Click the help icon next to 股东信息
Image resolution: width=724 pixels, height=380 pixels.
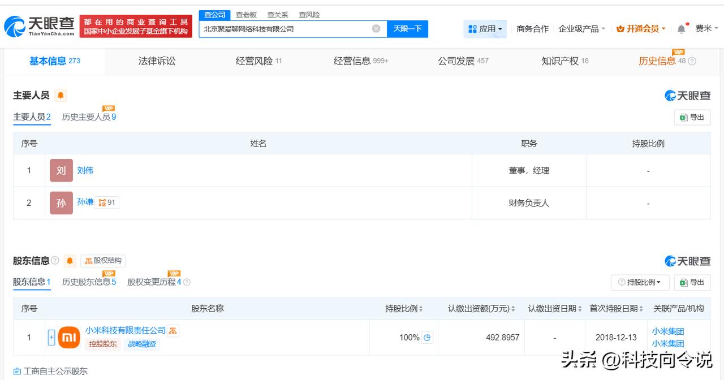coord(55,261)
